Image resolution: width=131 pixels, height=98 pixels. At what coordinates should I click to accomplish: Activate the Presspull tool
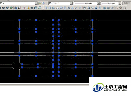tap(89, 8)
